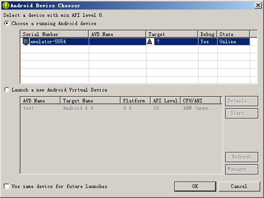Click the Android icon in title bar
The image size is (264, 198).
6,5
